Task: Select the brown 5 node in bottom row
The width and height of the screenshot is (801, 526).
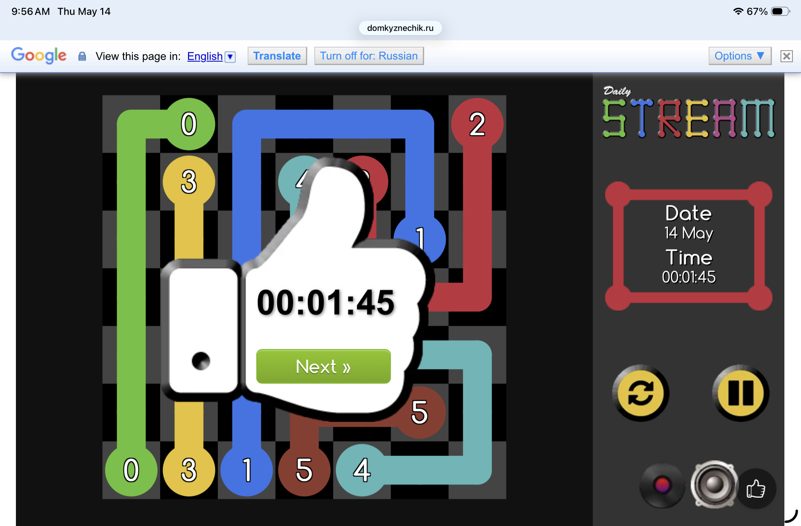Action: (x=304, y=470)
